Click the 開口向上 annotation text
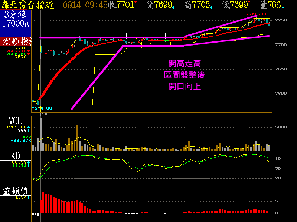Image resolution: width=297 pixels, height=222 pixels. pos(184,87)
